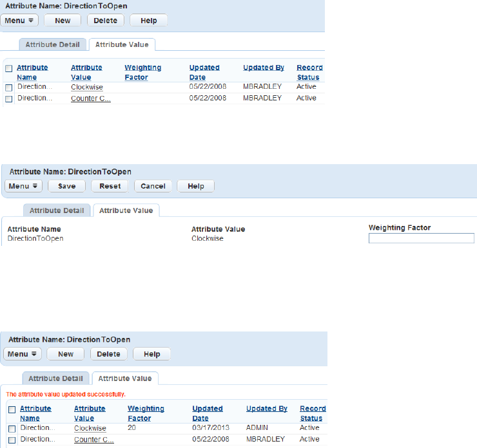Click the DirectionToOpen value in edit form
This screenshot has width=477, height=448.
click(35, 238)
